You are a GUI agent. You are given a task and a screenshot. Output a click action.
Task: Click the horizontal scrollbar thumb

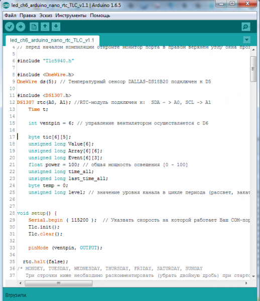click(x=59, y=283)
